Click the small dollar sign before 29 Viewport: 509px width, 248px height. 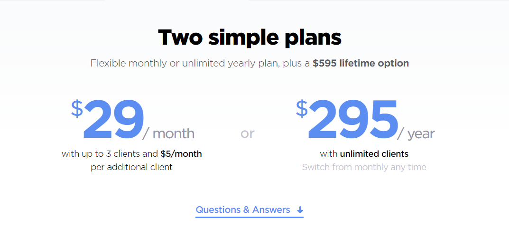(x=77, y=109)
